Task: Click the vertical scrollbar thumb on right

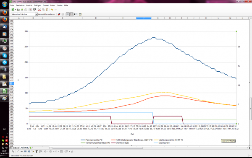Action: (x=251, y=109)
